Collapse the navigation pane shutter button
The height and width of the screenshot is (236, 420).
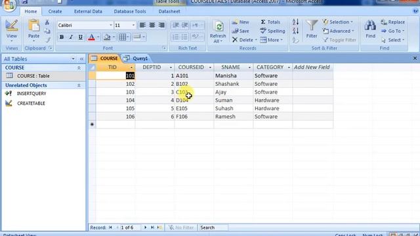click(81, 59)
